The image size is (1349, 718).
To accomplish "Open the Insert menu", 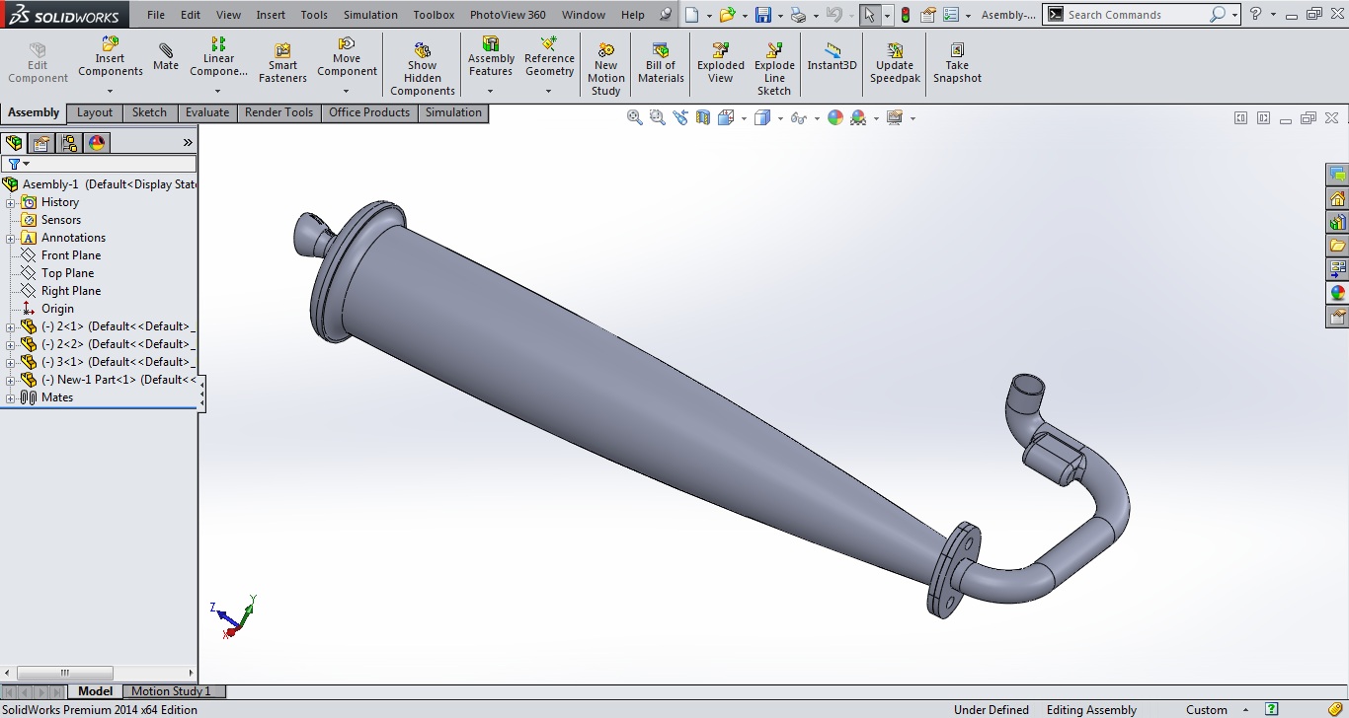I will pos(271,15).
